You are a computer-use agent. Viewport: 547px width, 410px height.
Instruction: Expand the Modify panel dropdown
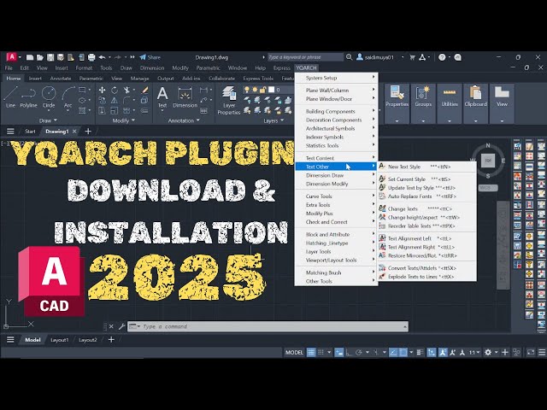coord(123,120)
